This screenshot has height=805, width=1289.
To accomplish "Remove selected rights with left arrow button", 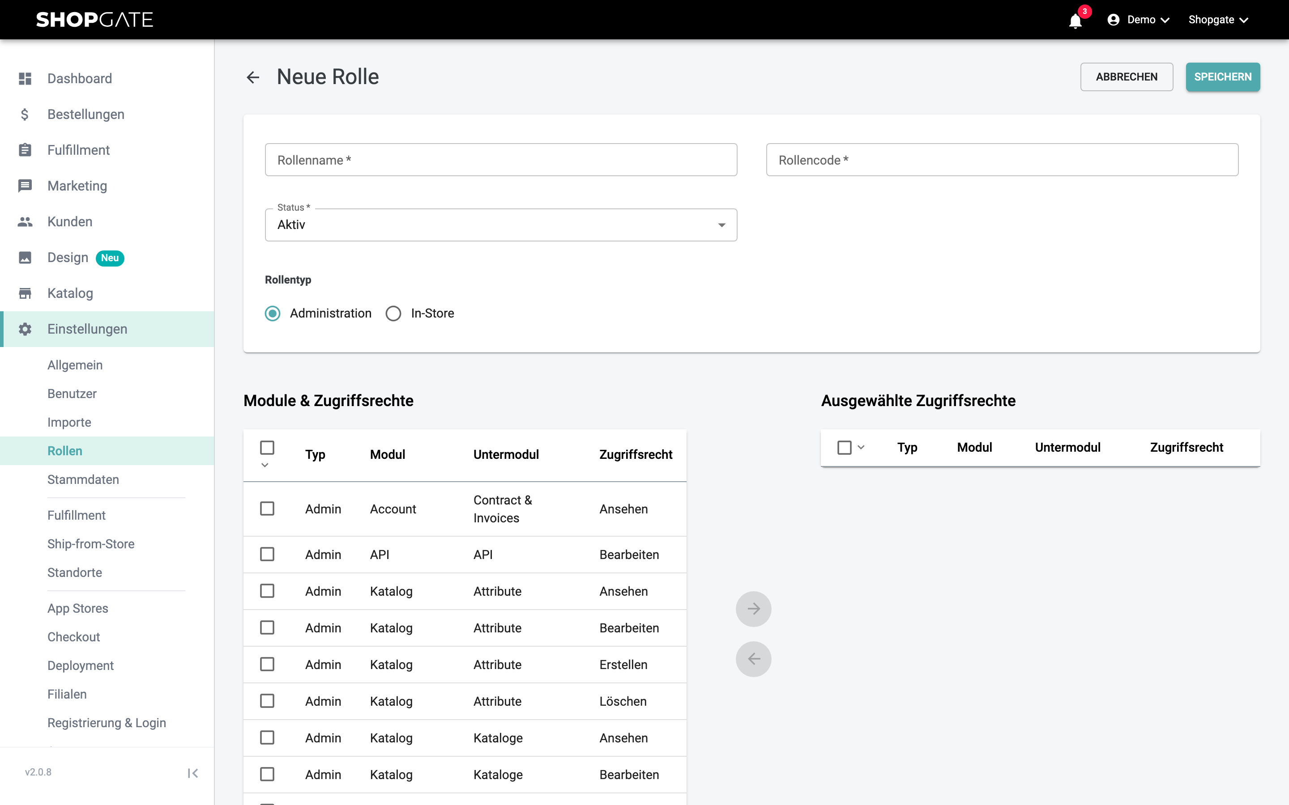I will (x=754, y=659).
